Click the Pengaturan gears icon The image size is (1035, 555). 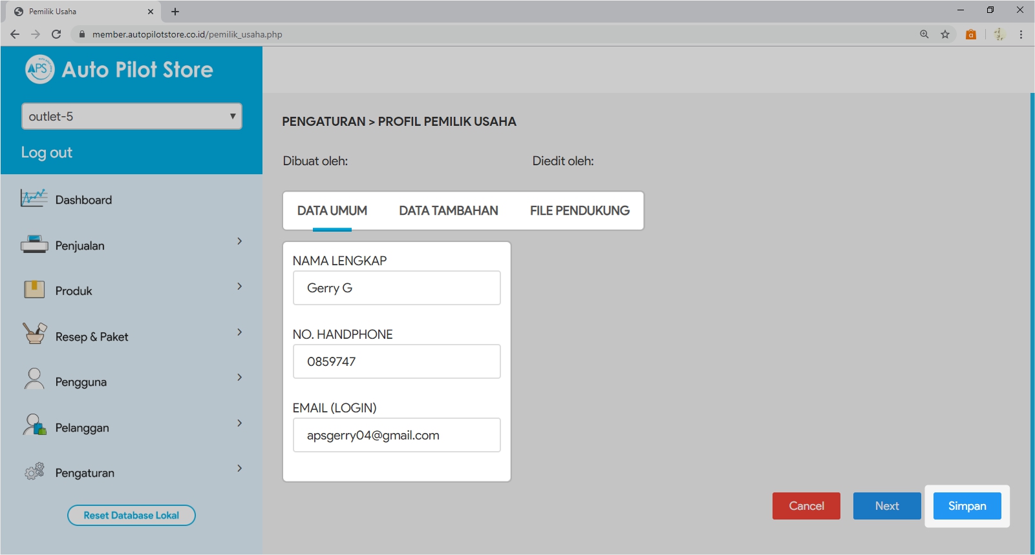(x=34, y=471)
